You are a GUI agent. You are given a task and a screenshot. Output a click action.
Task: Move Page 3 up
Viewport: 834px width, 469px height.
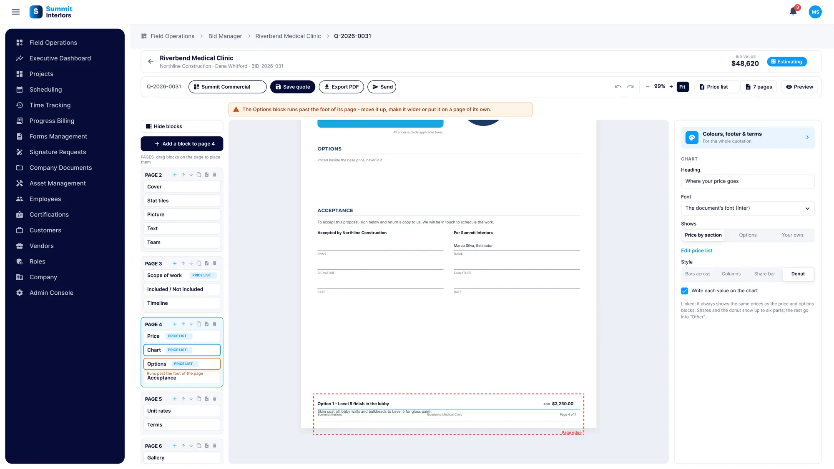pos(183,263)
